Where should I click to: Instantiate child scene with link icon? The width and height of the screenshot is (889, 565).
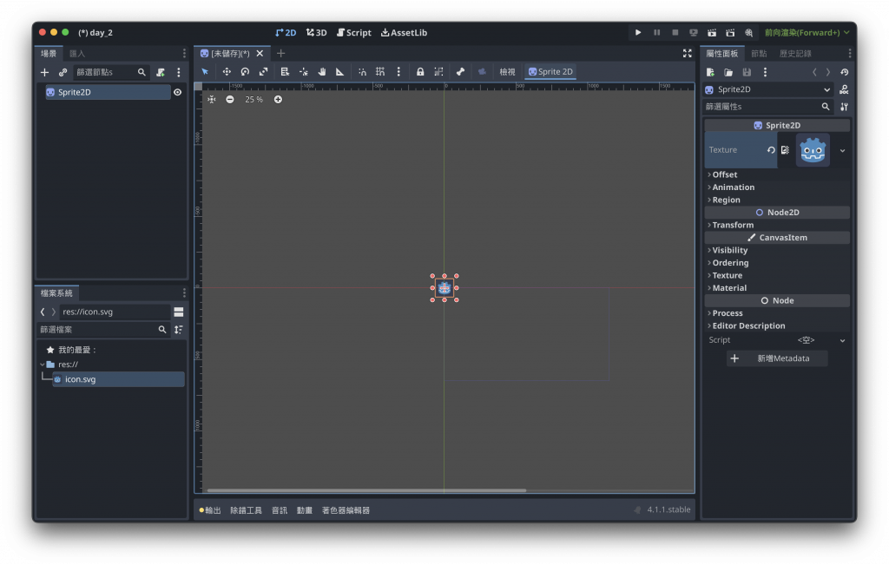tap(63, 72)
